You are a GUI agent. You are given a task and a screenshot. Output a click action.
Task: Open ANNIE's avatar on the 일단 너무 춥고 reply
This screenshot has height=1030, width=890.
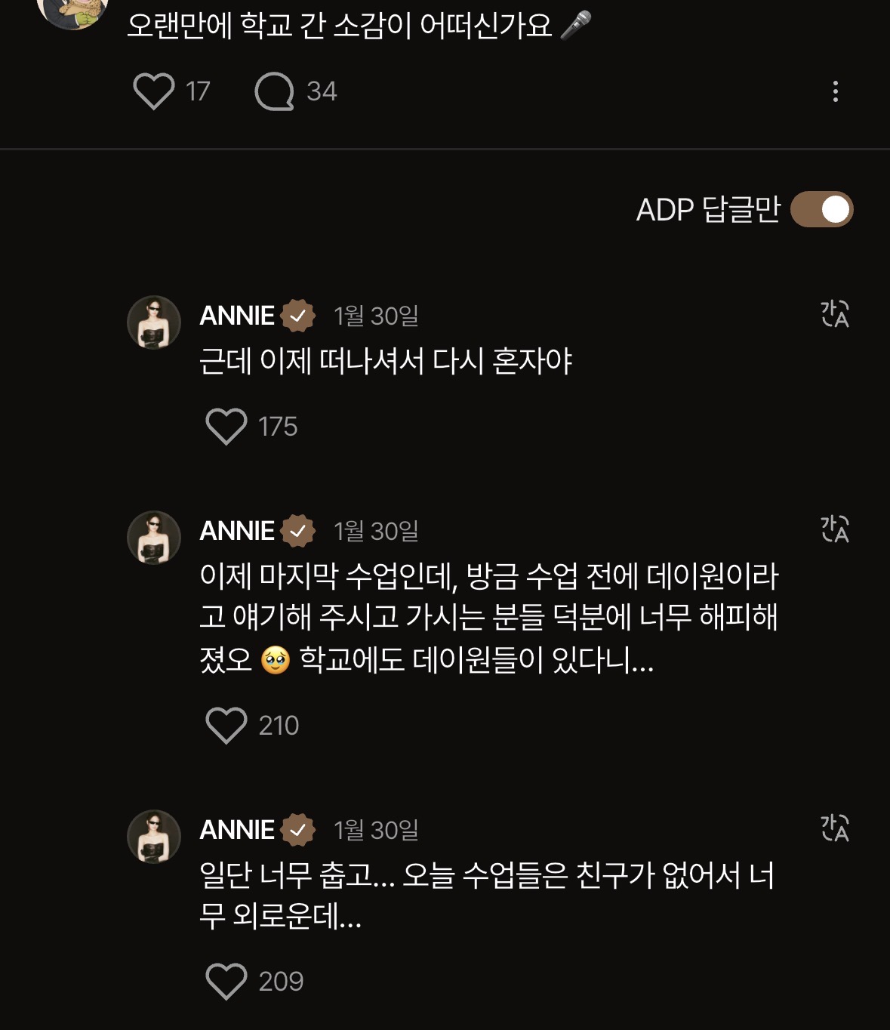pyautogui.click(x=154, y=837)
